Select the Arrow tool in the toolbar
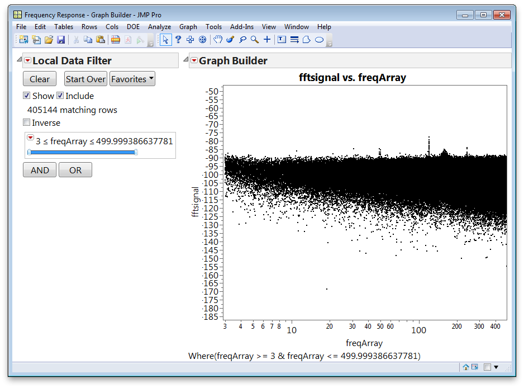 click(165, 40)
